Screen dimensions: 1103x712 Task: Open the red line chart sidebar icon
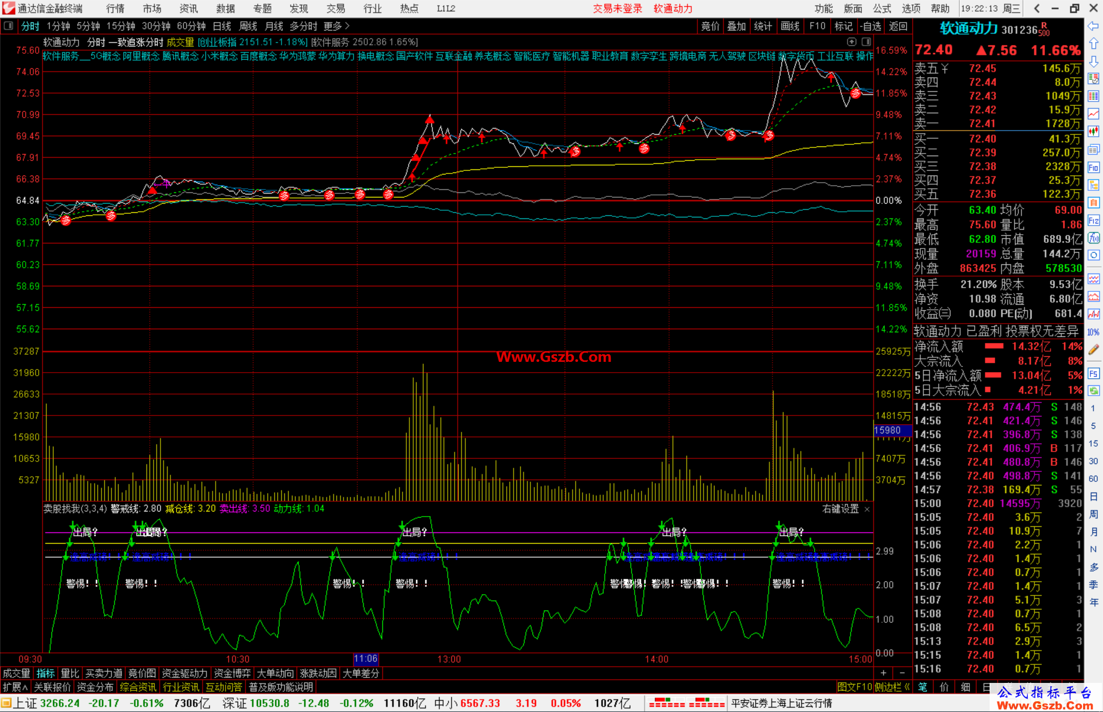(x=1093, y=114)
